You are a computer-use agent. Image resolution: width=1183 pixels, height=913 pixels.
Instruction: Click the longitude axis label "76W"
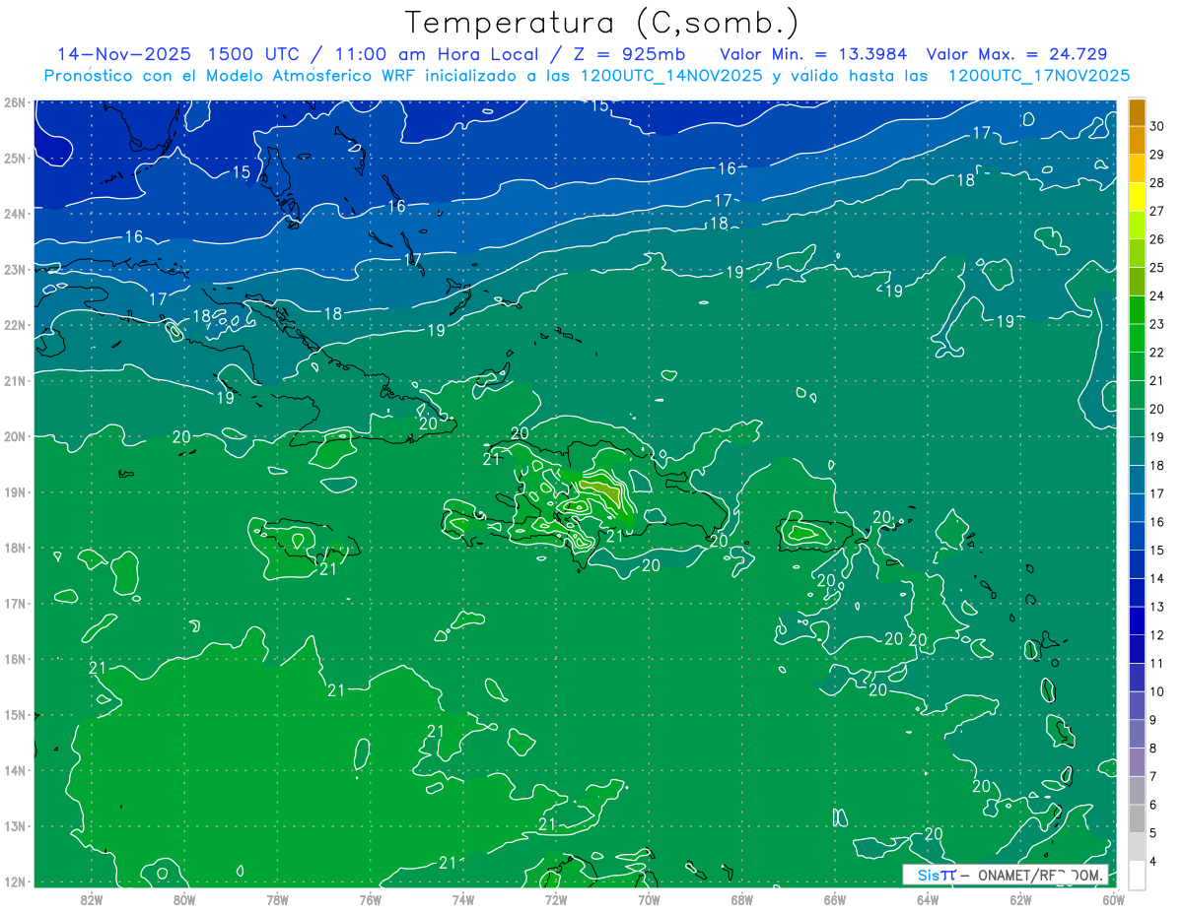tap(370, 899)
